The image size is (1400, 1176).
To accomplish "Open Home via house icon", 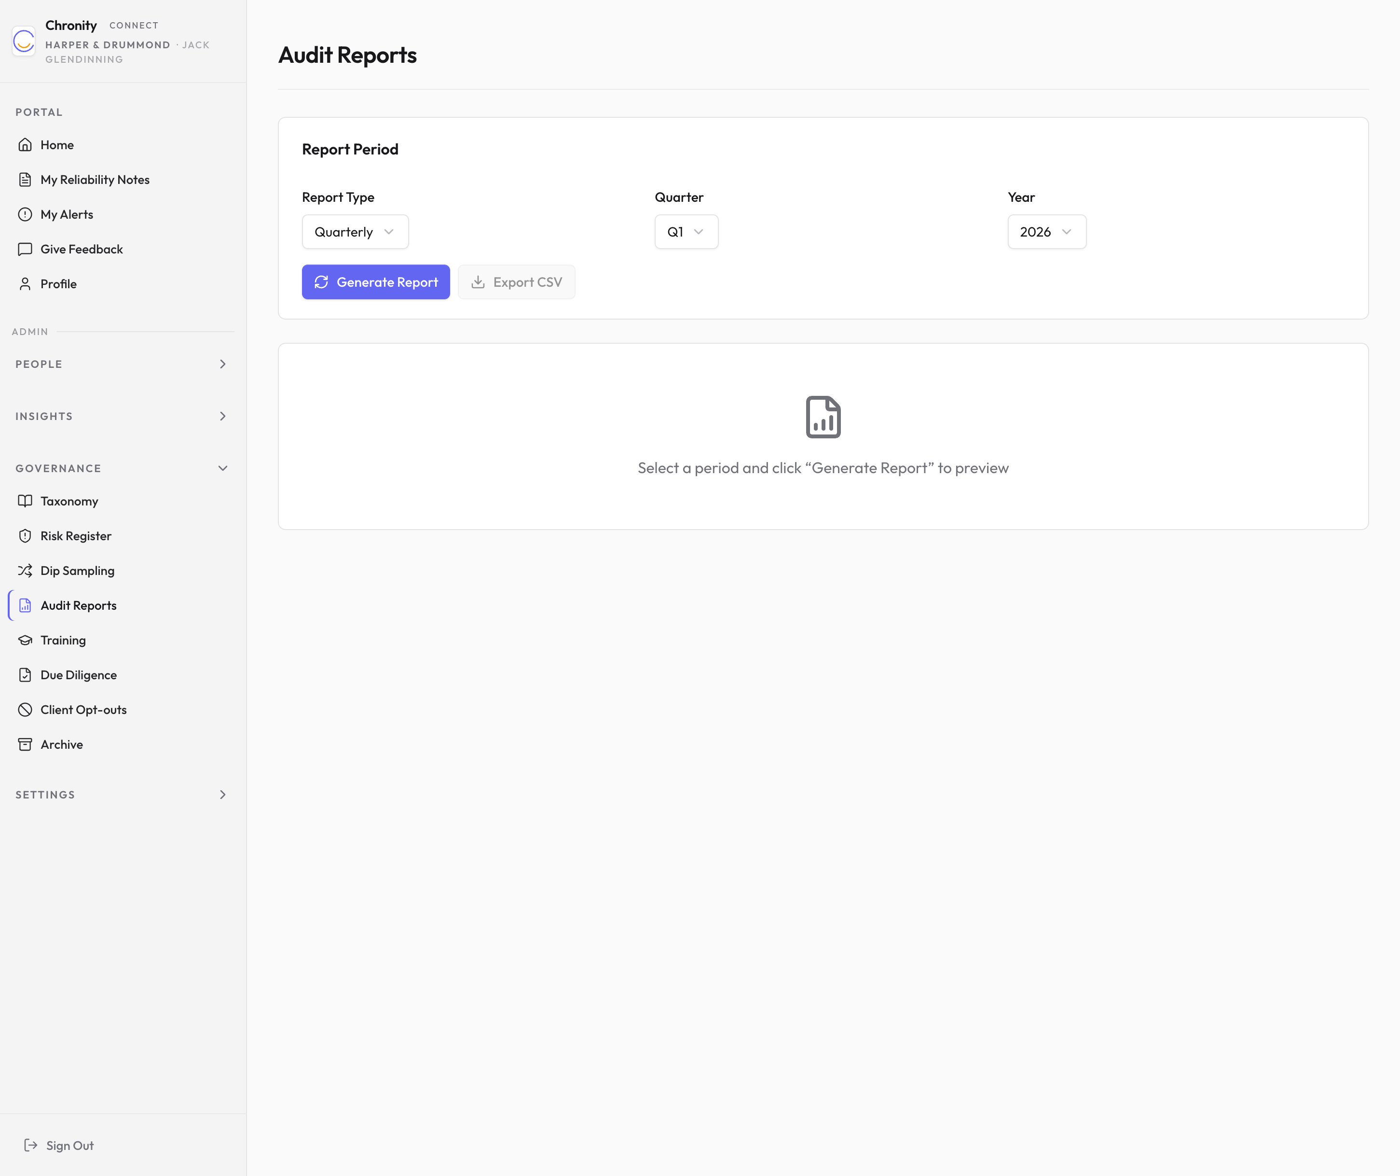I will coord(26,145).
